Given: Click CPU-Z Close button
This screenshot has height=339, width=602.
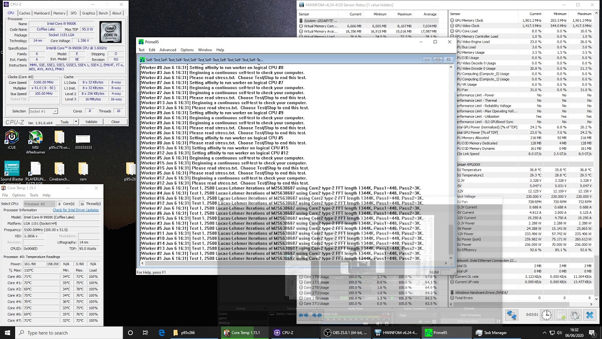Looking at the screenshot, I should 115,122.
